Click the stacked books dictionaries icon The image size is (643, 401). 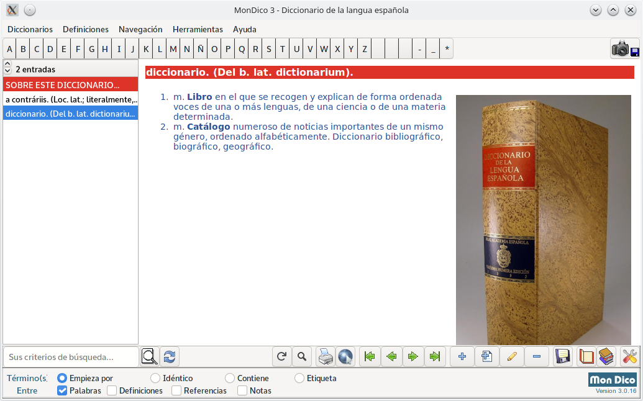(606, 356)
